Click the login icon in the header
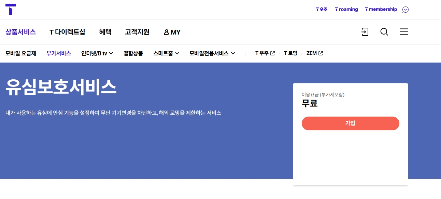This screenshot has width=441, height=199. pos(365,32)
